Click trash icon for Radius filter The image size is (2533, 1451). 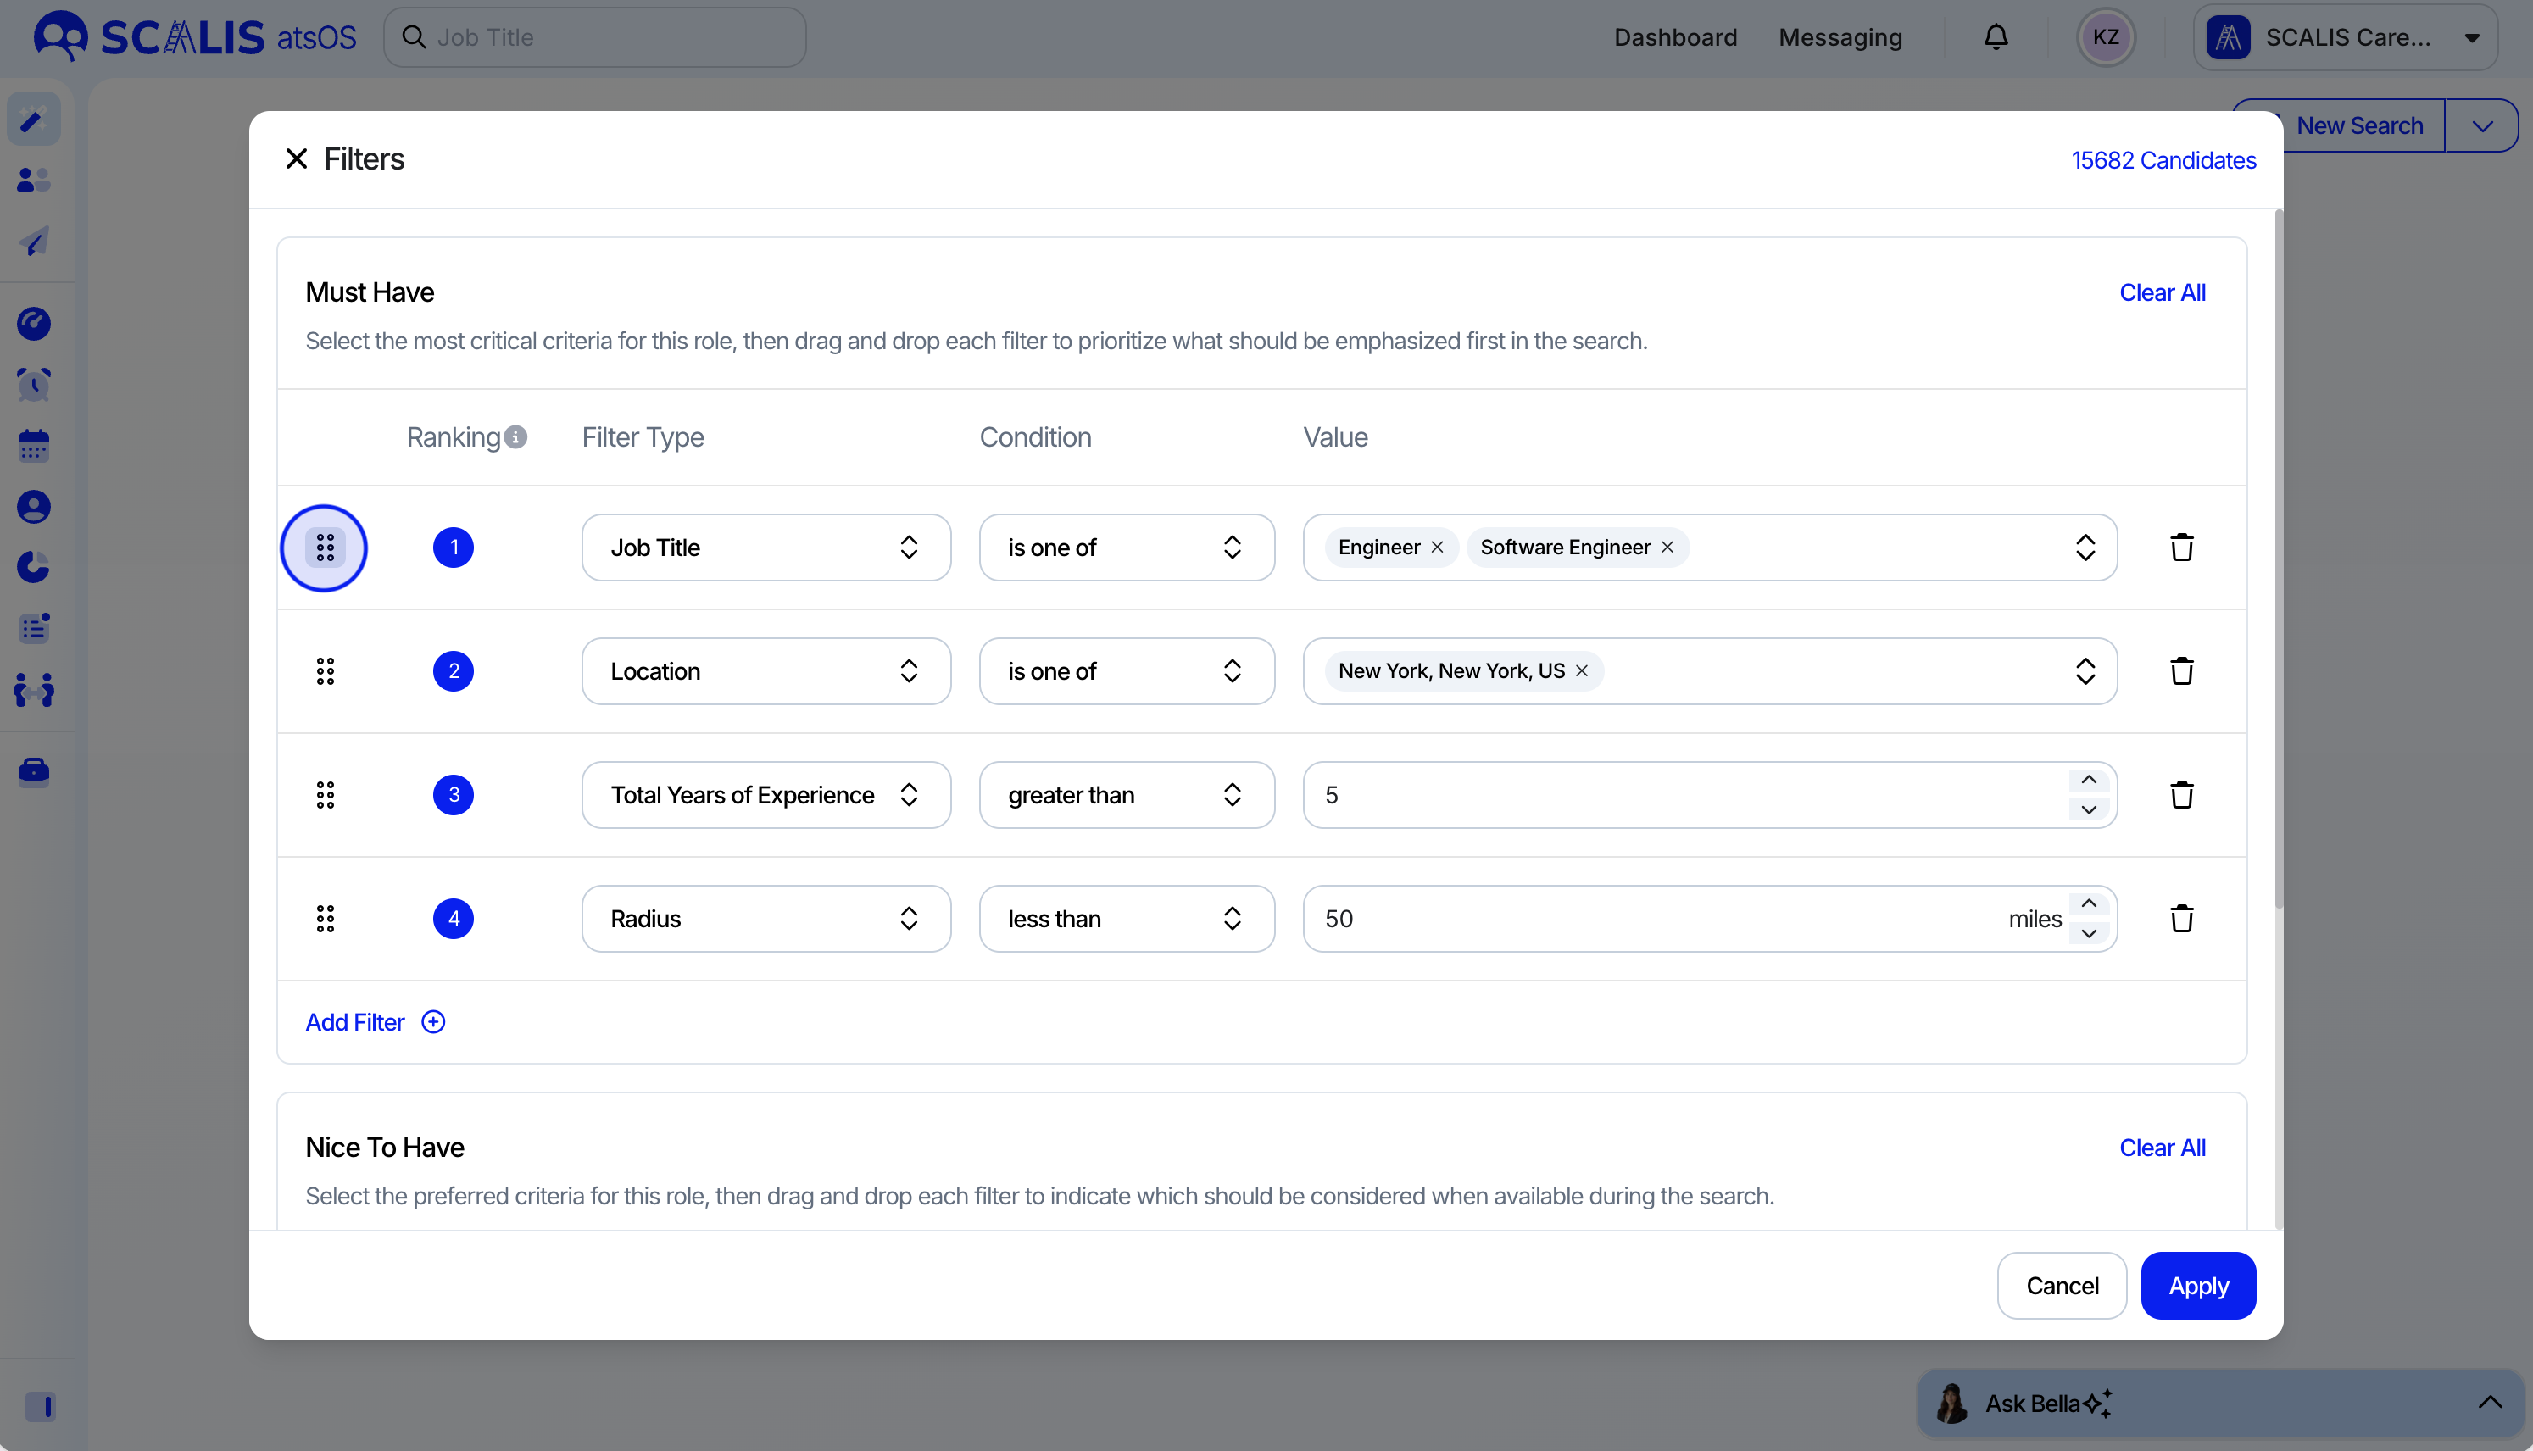tap(2181, 918)
